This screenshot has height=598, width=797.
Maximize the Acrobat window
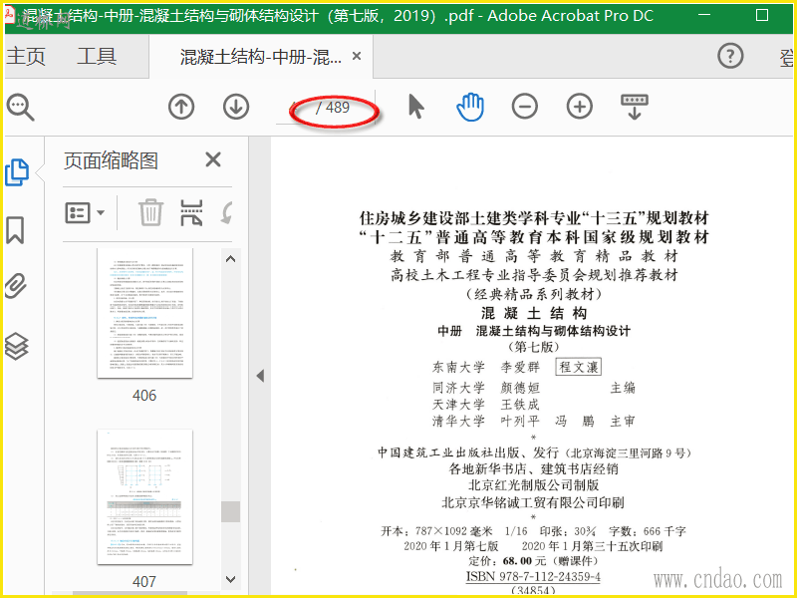tap(762, 15)
